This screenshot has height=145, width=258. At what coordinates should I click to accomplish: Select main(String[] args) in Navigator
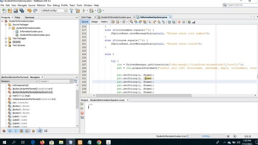point(21,96)
